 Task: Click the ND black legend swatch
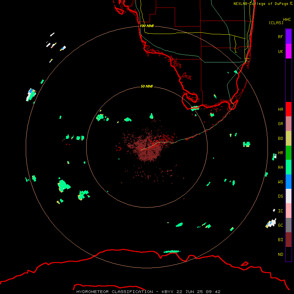click(288, 254)
